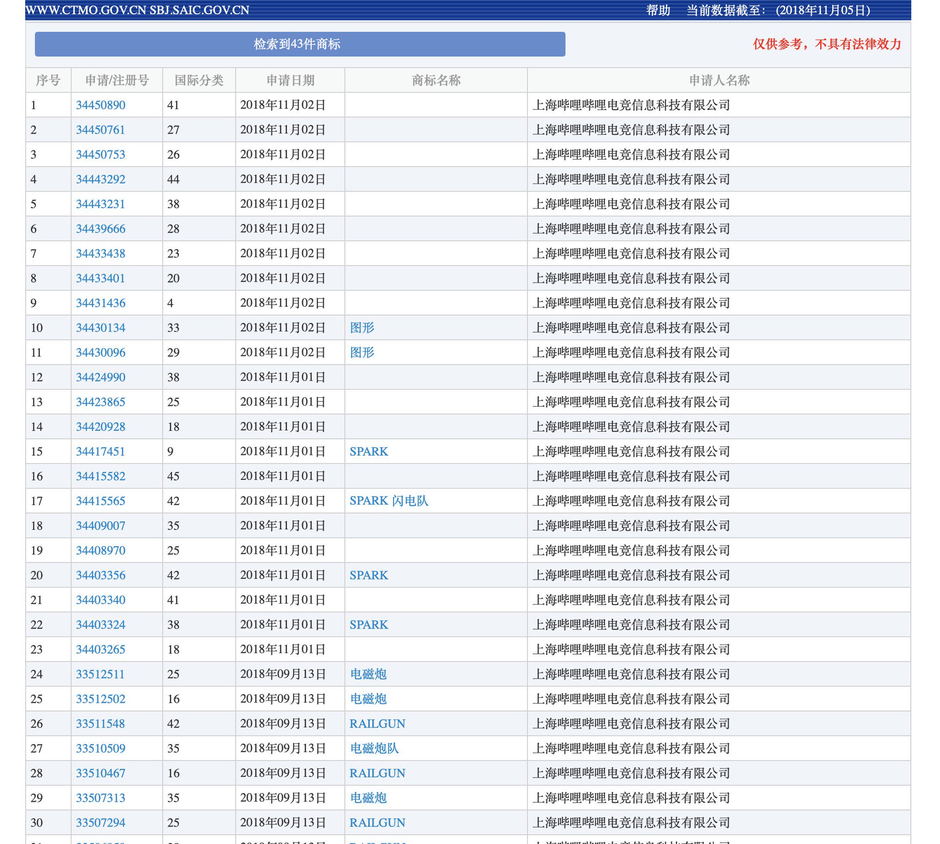This screenshot has width=940, height=844.
Task: Open application number 34433401
Action: tap(101, 278)
